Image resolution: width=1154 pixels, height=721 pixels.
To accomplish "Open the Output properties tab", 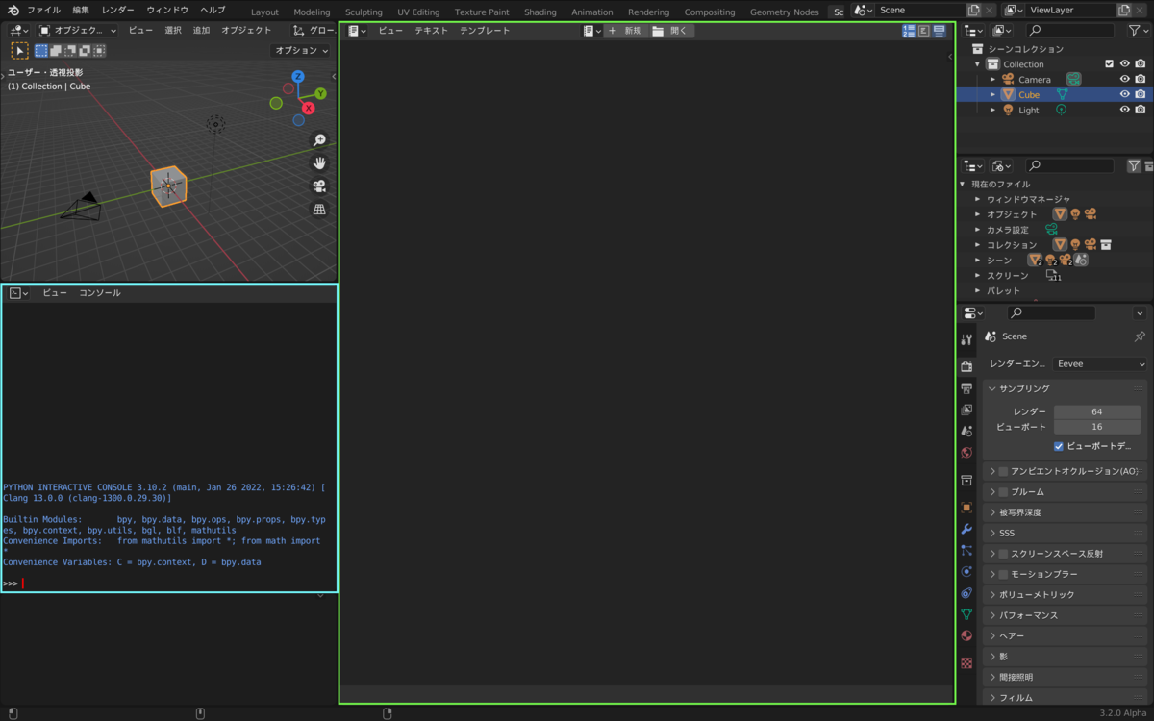I will point(966,388).
